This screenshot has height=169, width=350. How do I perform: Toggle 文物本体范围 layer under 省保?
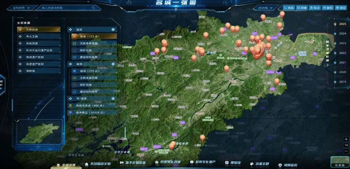pyautogui.click(x=94, y=78)
